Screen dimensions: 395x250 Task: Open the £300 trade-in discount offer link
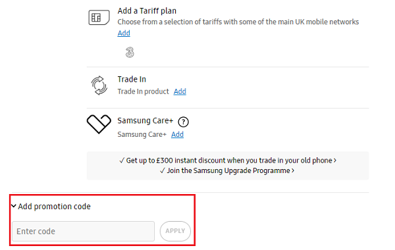[229, 161]
